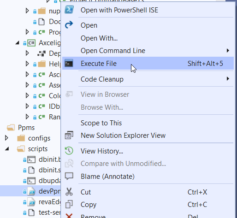Expand the Ran C# file node

(x=27, y=117)
